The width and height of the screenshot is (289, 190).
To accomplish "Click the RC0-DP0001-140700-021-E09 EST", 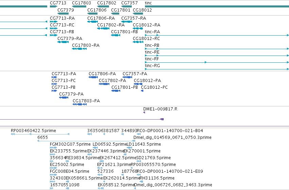I will [170, 171].
